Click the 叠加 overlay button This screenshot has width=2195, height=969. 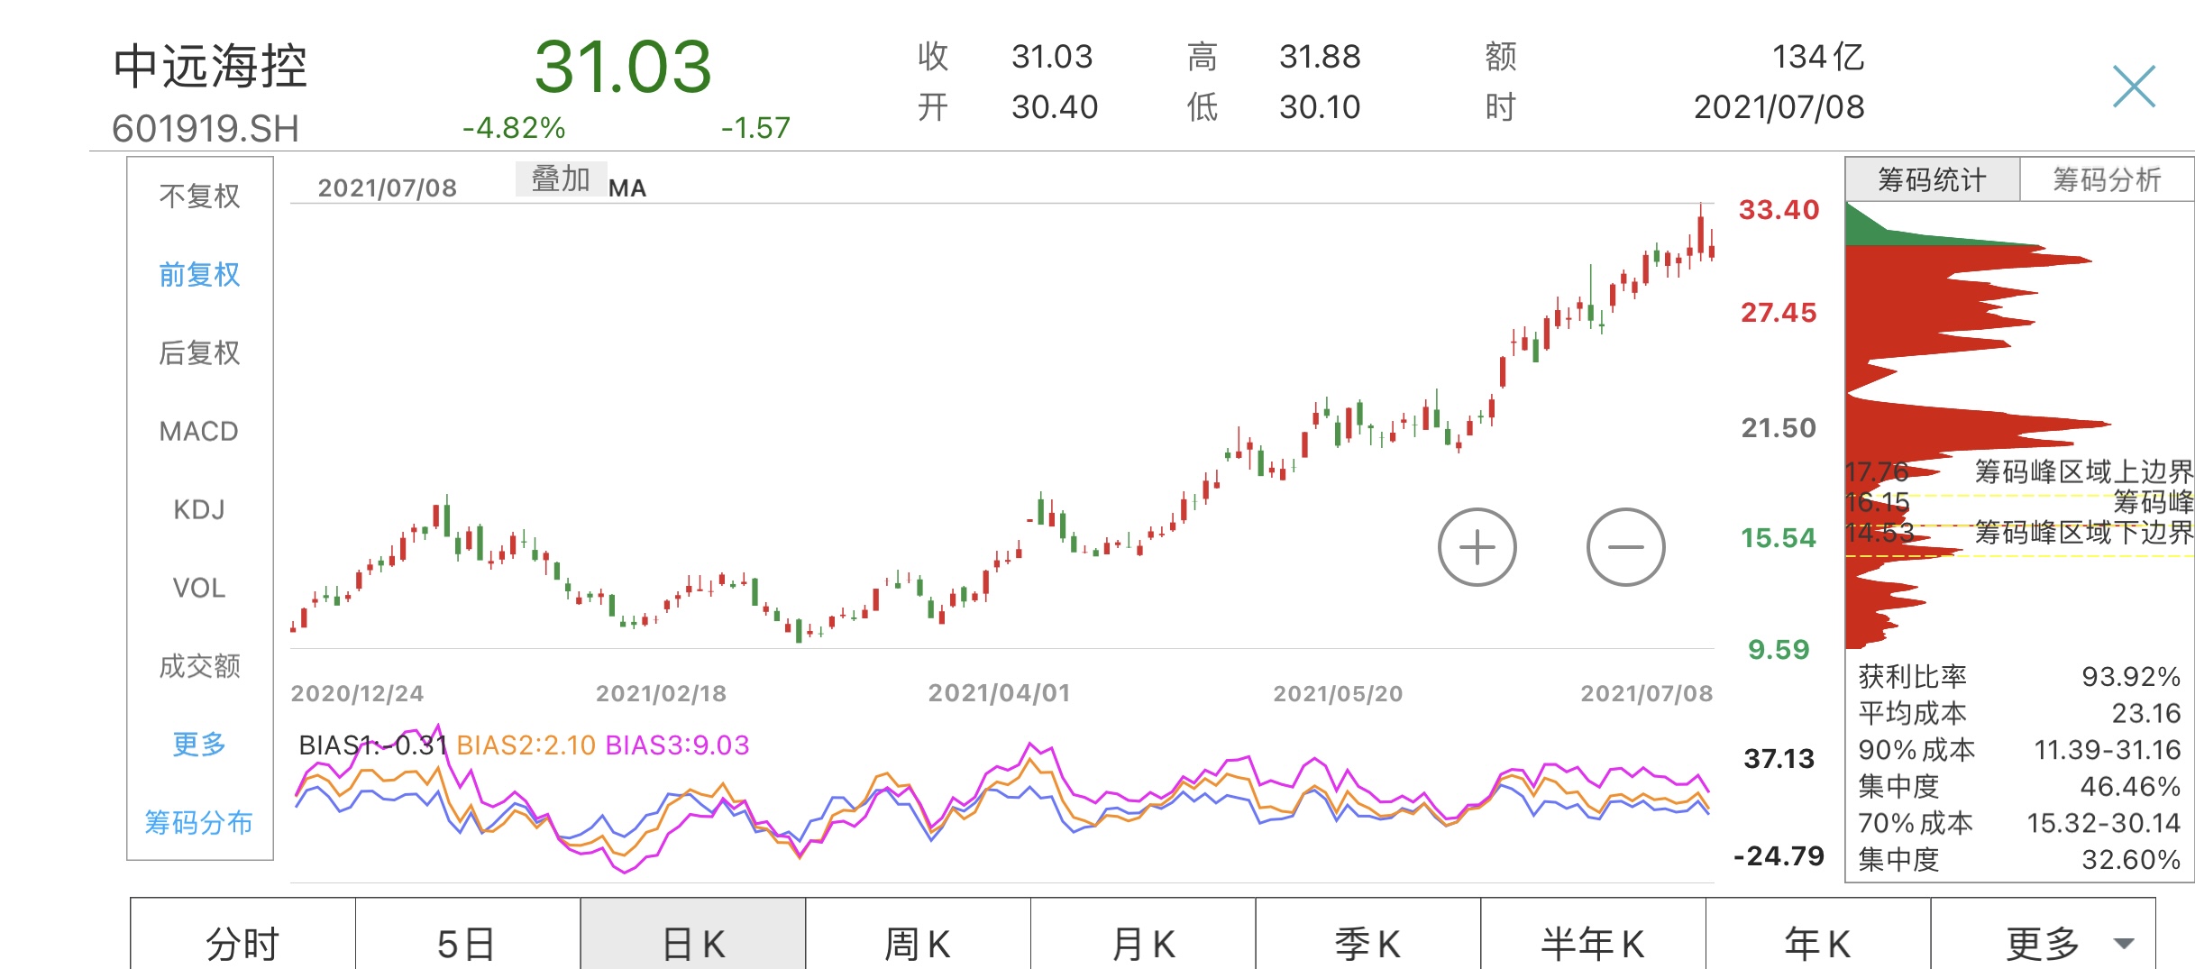[561, 178]
